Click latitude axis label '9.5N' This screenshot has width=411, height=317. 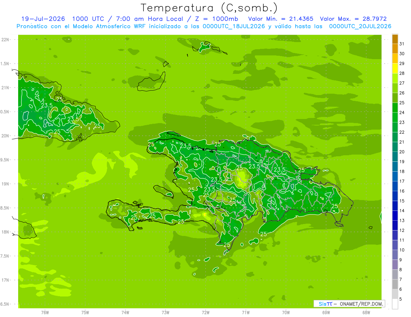[5, 160]
